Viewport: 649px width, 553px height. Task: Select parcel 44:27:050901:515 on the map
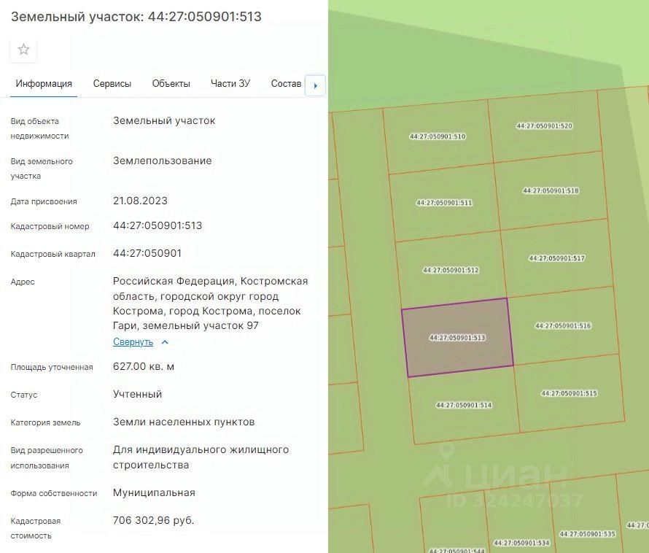click(x=569, y=393)
